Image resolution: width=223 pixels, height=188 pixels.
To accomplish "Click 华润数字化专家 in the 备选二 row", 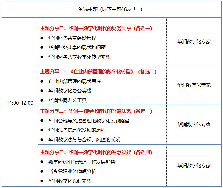I will [x=194, y=85].
